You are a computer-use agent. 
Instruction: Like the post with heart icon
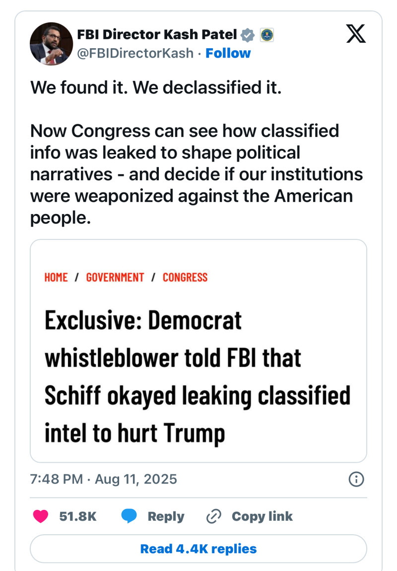coord(41,516)
